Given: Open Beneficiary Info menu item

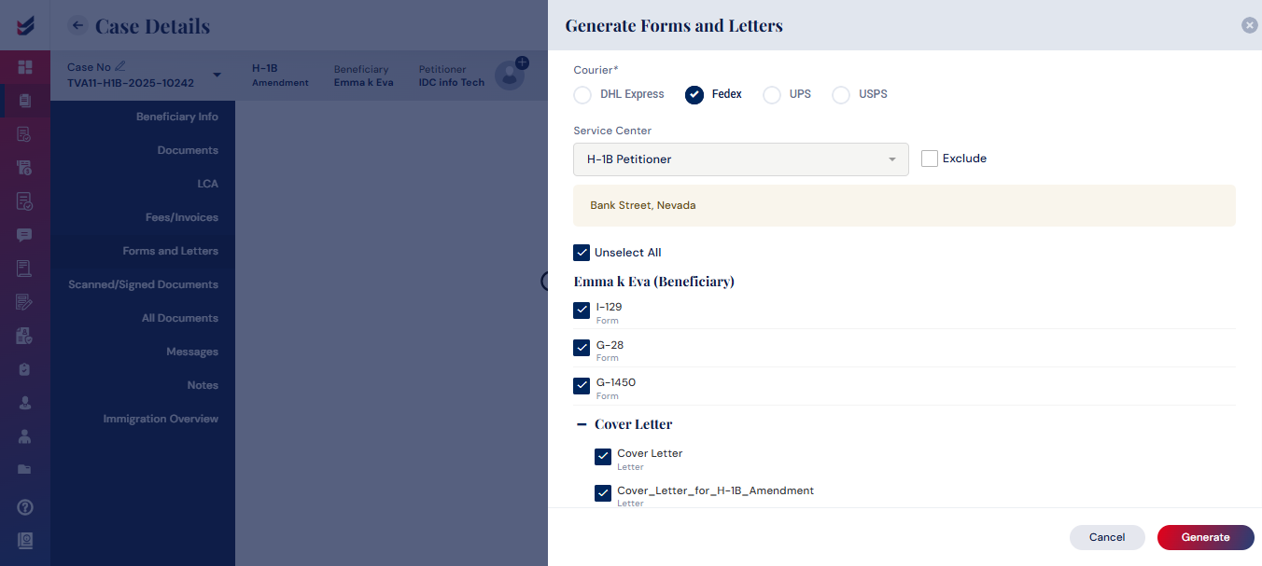Looking at the screenshot, I should [x=177, y=117].
